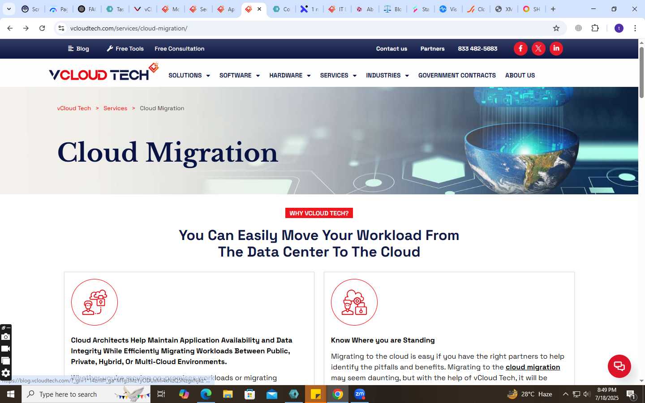This screenshot has height=403, width=645.
Task: Click the Know Where you are Standing icon
Action: (x=354, y=302)
